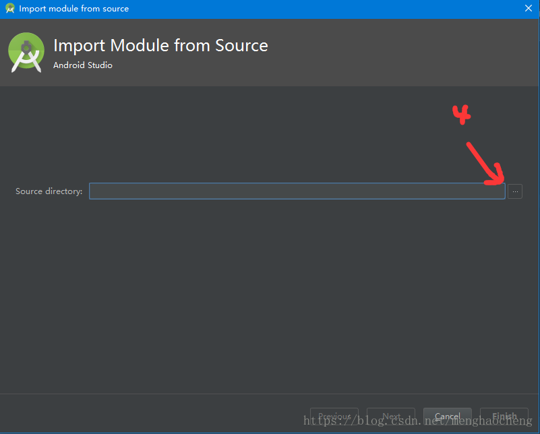Click the Finish button
This screenshot has width=540, height=434.
click(x=504, y=416)
